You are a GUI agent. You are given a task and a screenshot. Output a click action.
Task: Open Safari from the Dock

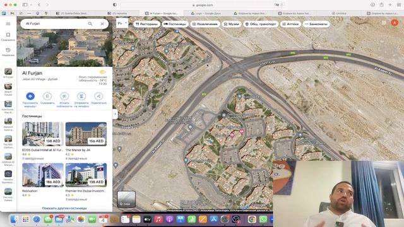tap(37, 219)
